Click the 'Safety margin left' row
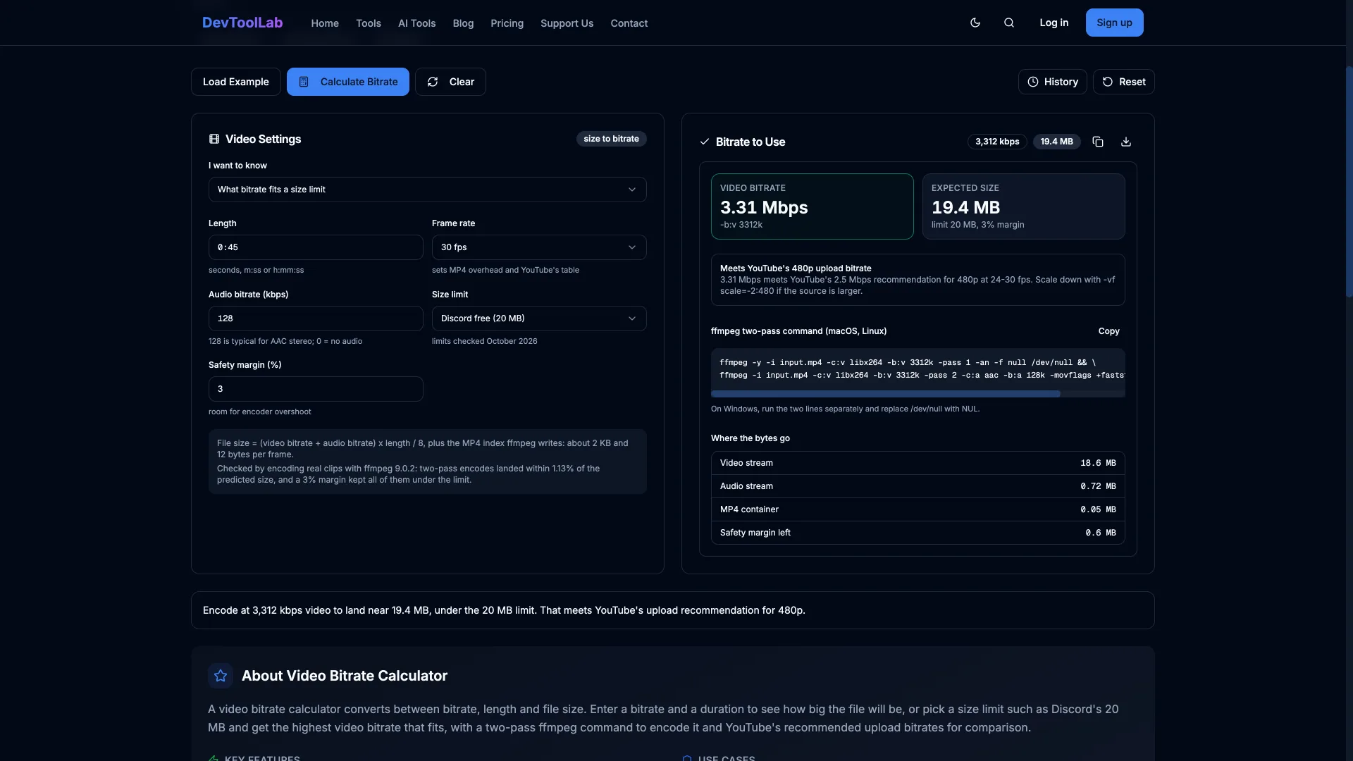Screen dimensions: 1353x761 coord(918,533)
